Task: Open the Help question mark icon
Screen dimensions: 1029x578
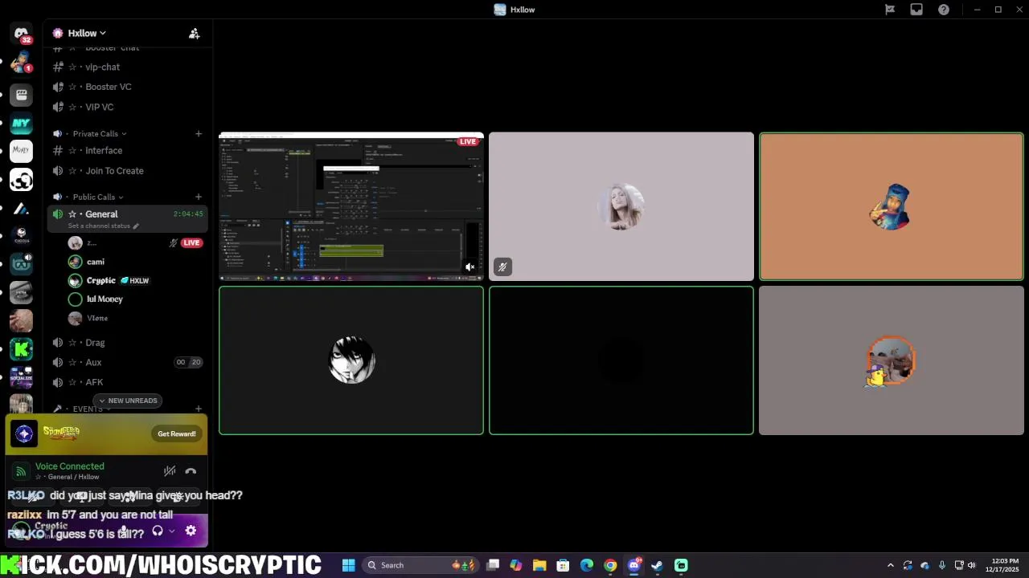Action: (944, 10)
